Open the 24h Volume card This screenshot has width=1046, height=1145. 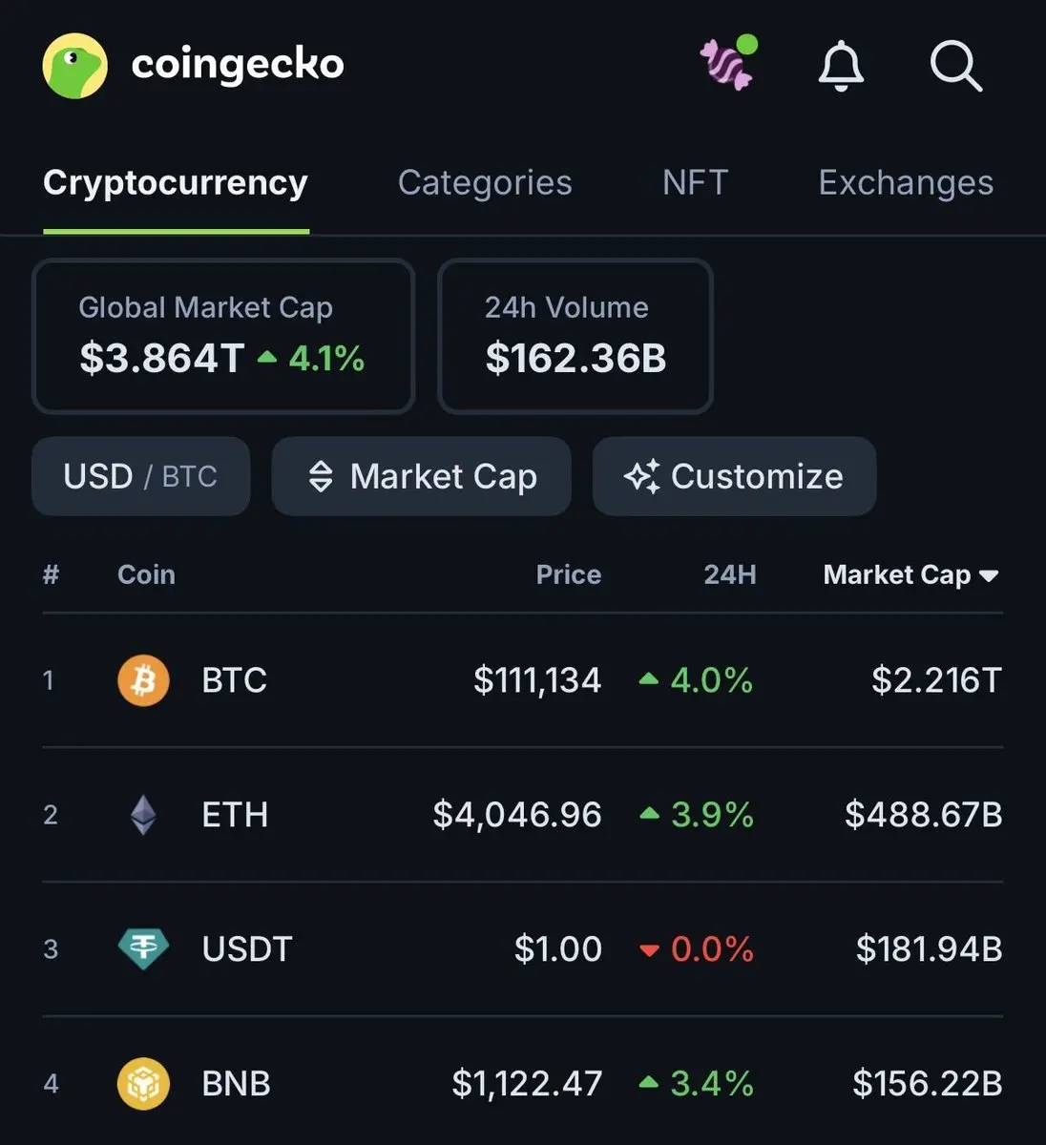(575, 336)
